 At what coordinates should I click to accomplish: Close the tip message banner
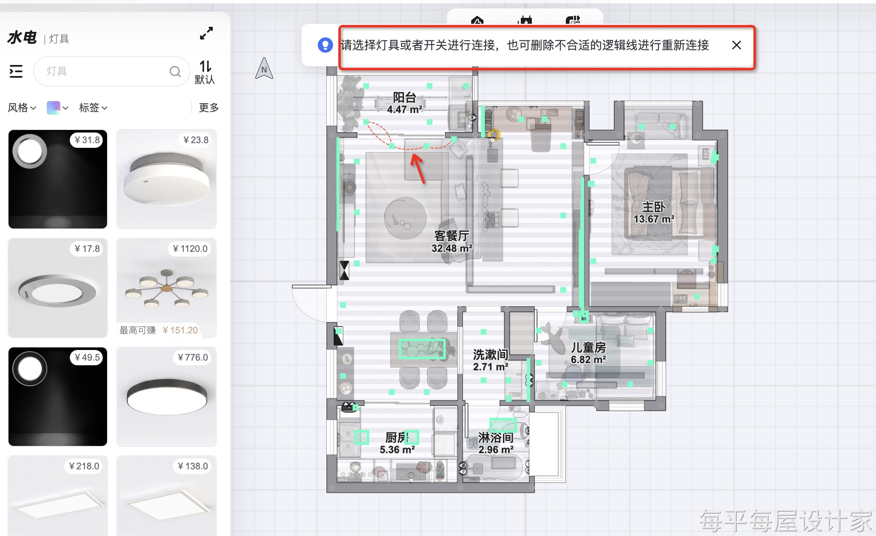736,45
